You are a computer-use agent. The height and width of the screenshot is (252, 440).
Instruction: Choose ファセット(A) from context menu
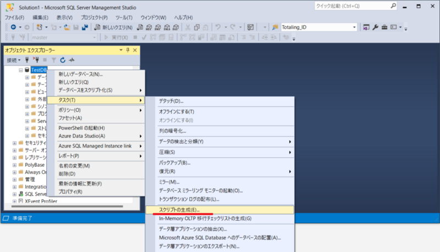tap(96, 118)
